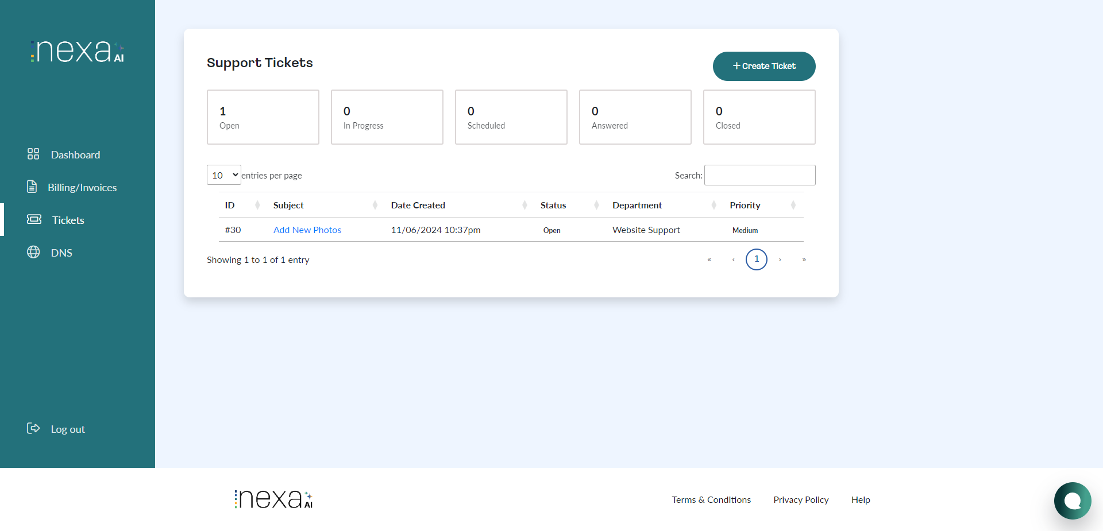
Task: Go to page 1 in pagination
Action: 756,259
